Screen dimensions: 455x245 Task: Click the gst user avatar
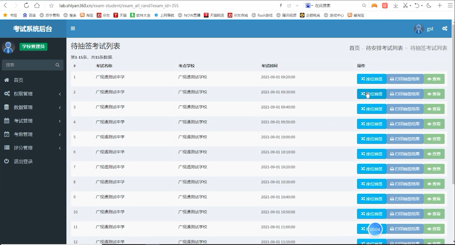coord(419,29)
